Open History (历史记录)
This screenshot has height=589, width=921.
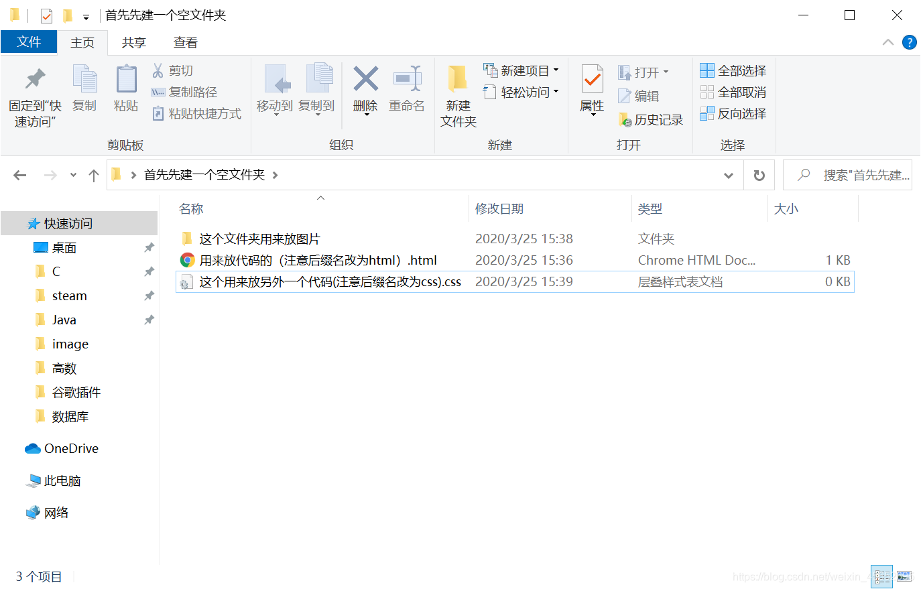click(651, 120)
